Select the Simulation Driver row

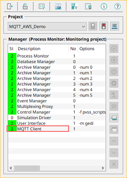[x=57, y=118]
